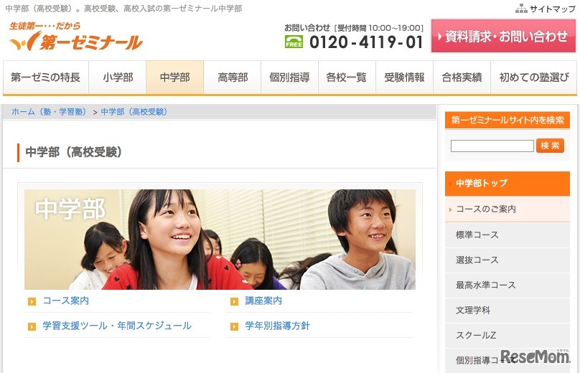Image resolution: width=580 pixels, height=373 pixels.
Task: Open the ホーム（塾・学習塾） breadcrumb link
Action: pos(49,112)
